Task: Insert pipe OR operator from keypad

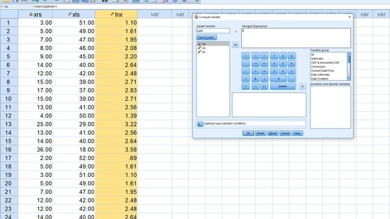Action: point(264,78)
